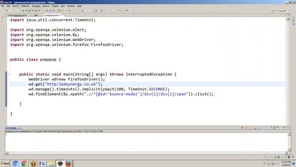This screenshot has width=296, height=167.
Task: Open the Run menu
Action: [x=63, y=6]
